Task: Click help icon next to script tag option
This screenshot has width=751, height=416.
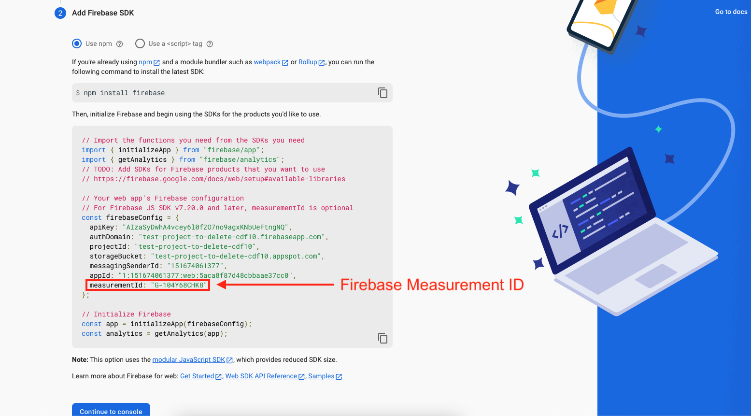Action: coord(210,44)
